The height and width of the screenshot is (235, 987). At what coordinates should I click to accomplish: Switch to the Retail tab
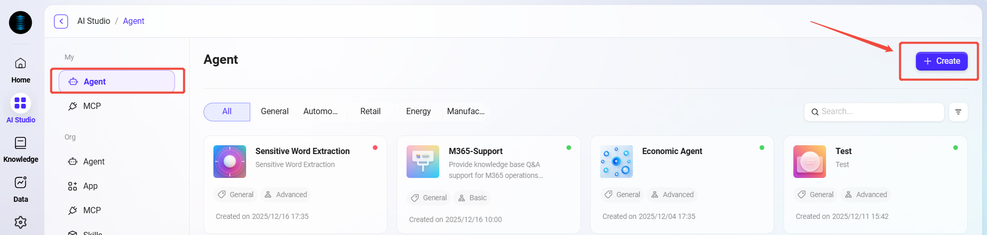pyautogui.click(x=370, y=112)
